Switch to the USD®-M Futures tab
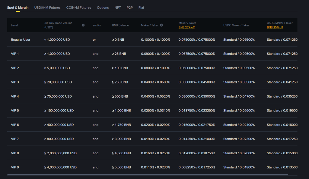This screenshot has width=309, height=179. pos(47,8)
